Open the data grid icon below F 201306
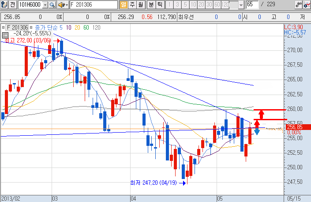Viewport: 311px width, 202px height. click(x=4, y=34)
